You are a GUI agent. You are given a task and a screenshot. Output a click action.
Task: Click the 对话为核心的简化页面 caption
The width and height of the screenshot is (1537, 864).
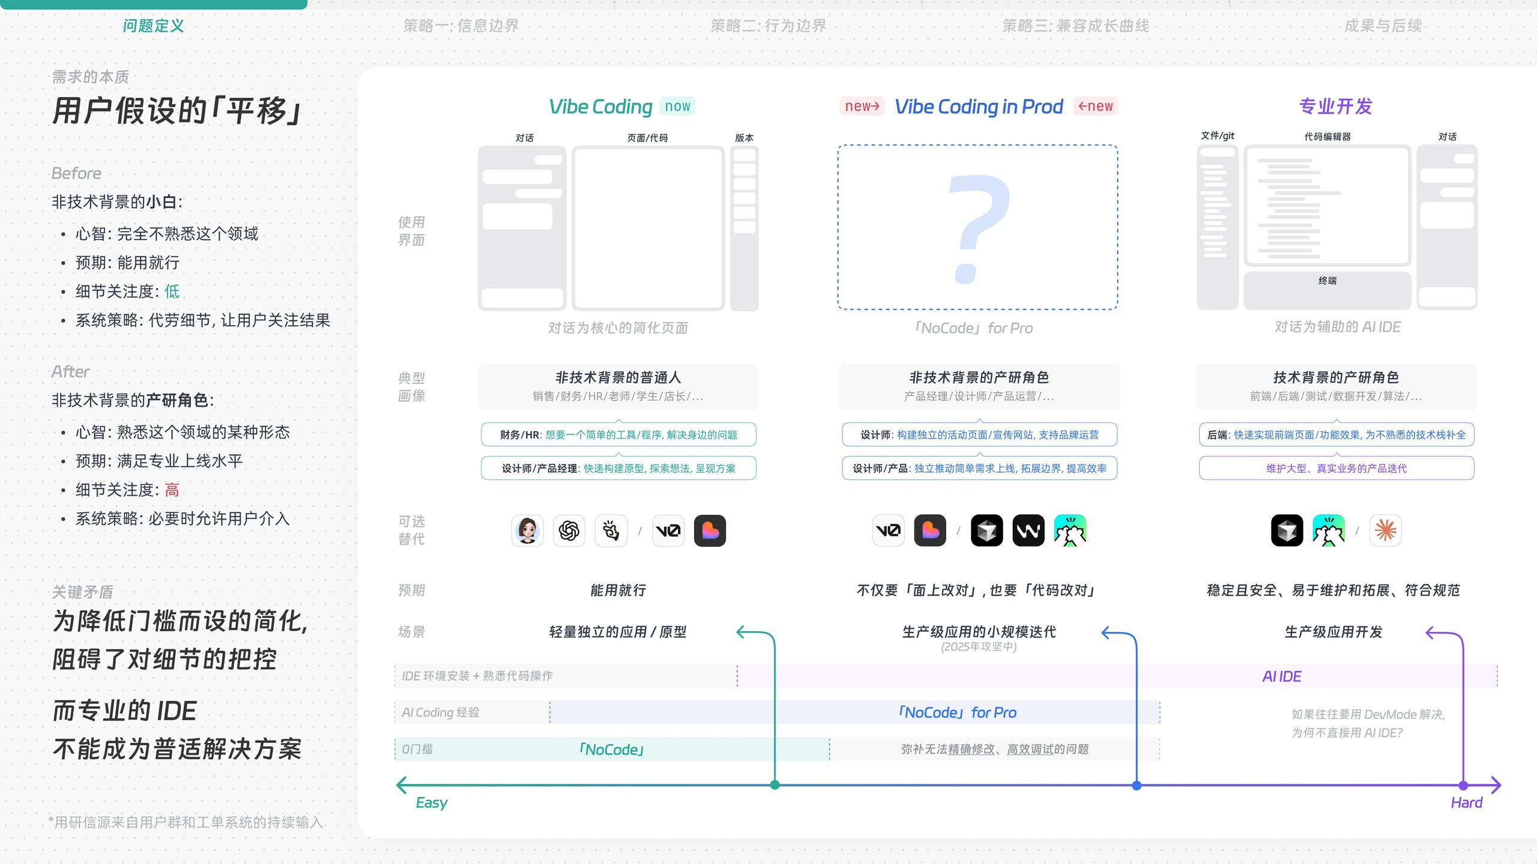[x=618, y=328]
